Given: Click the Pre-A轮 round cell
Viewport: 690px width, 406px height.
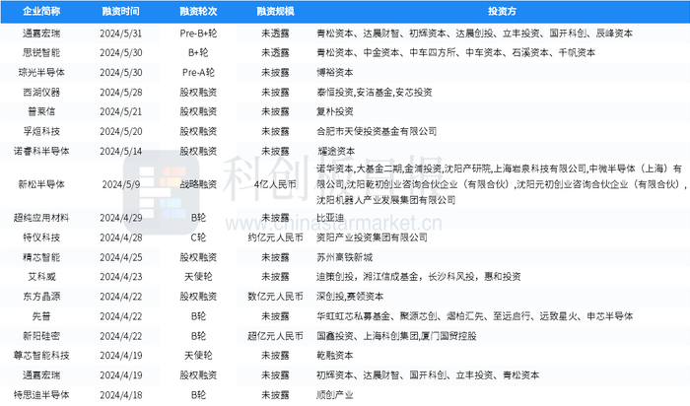Looking at the screenshot, I should click(x=198, y=73).
